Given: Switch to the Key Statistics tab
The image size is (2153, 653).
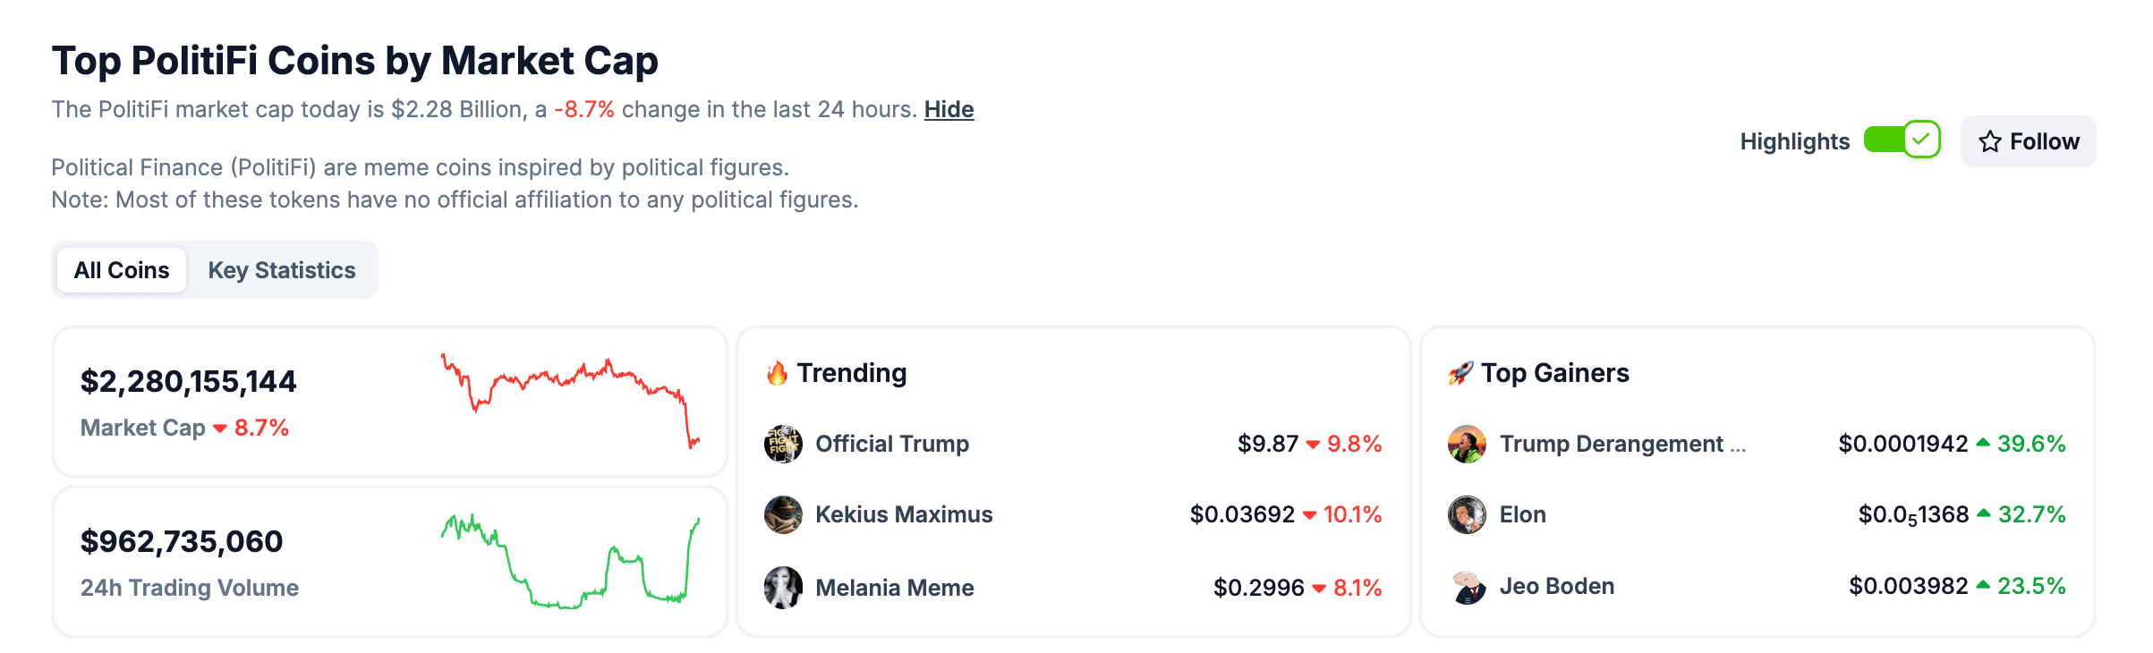Looking at the screenshot, I should coord(282,270).
